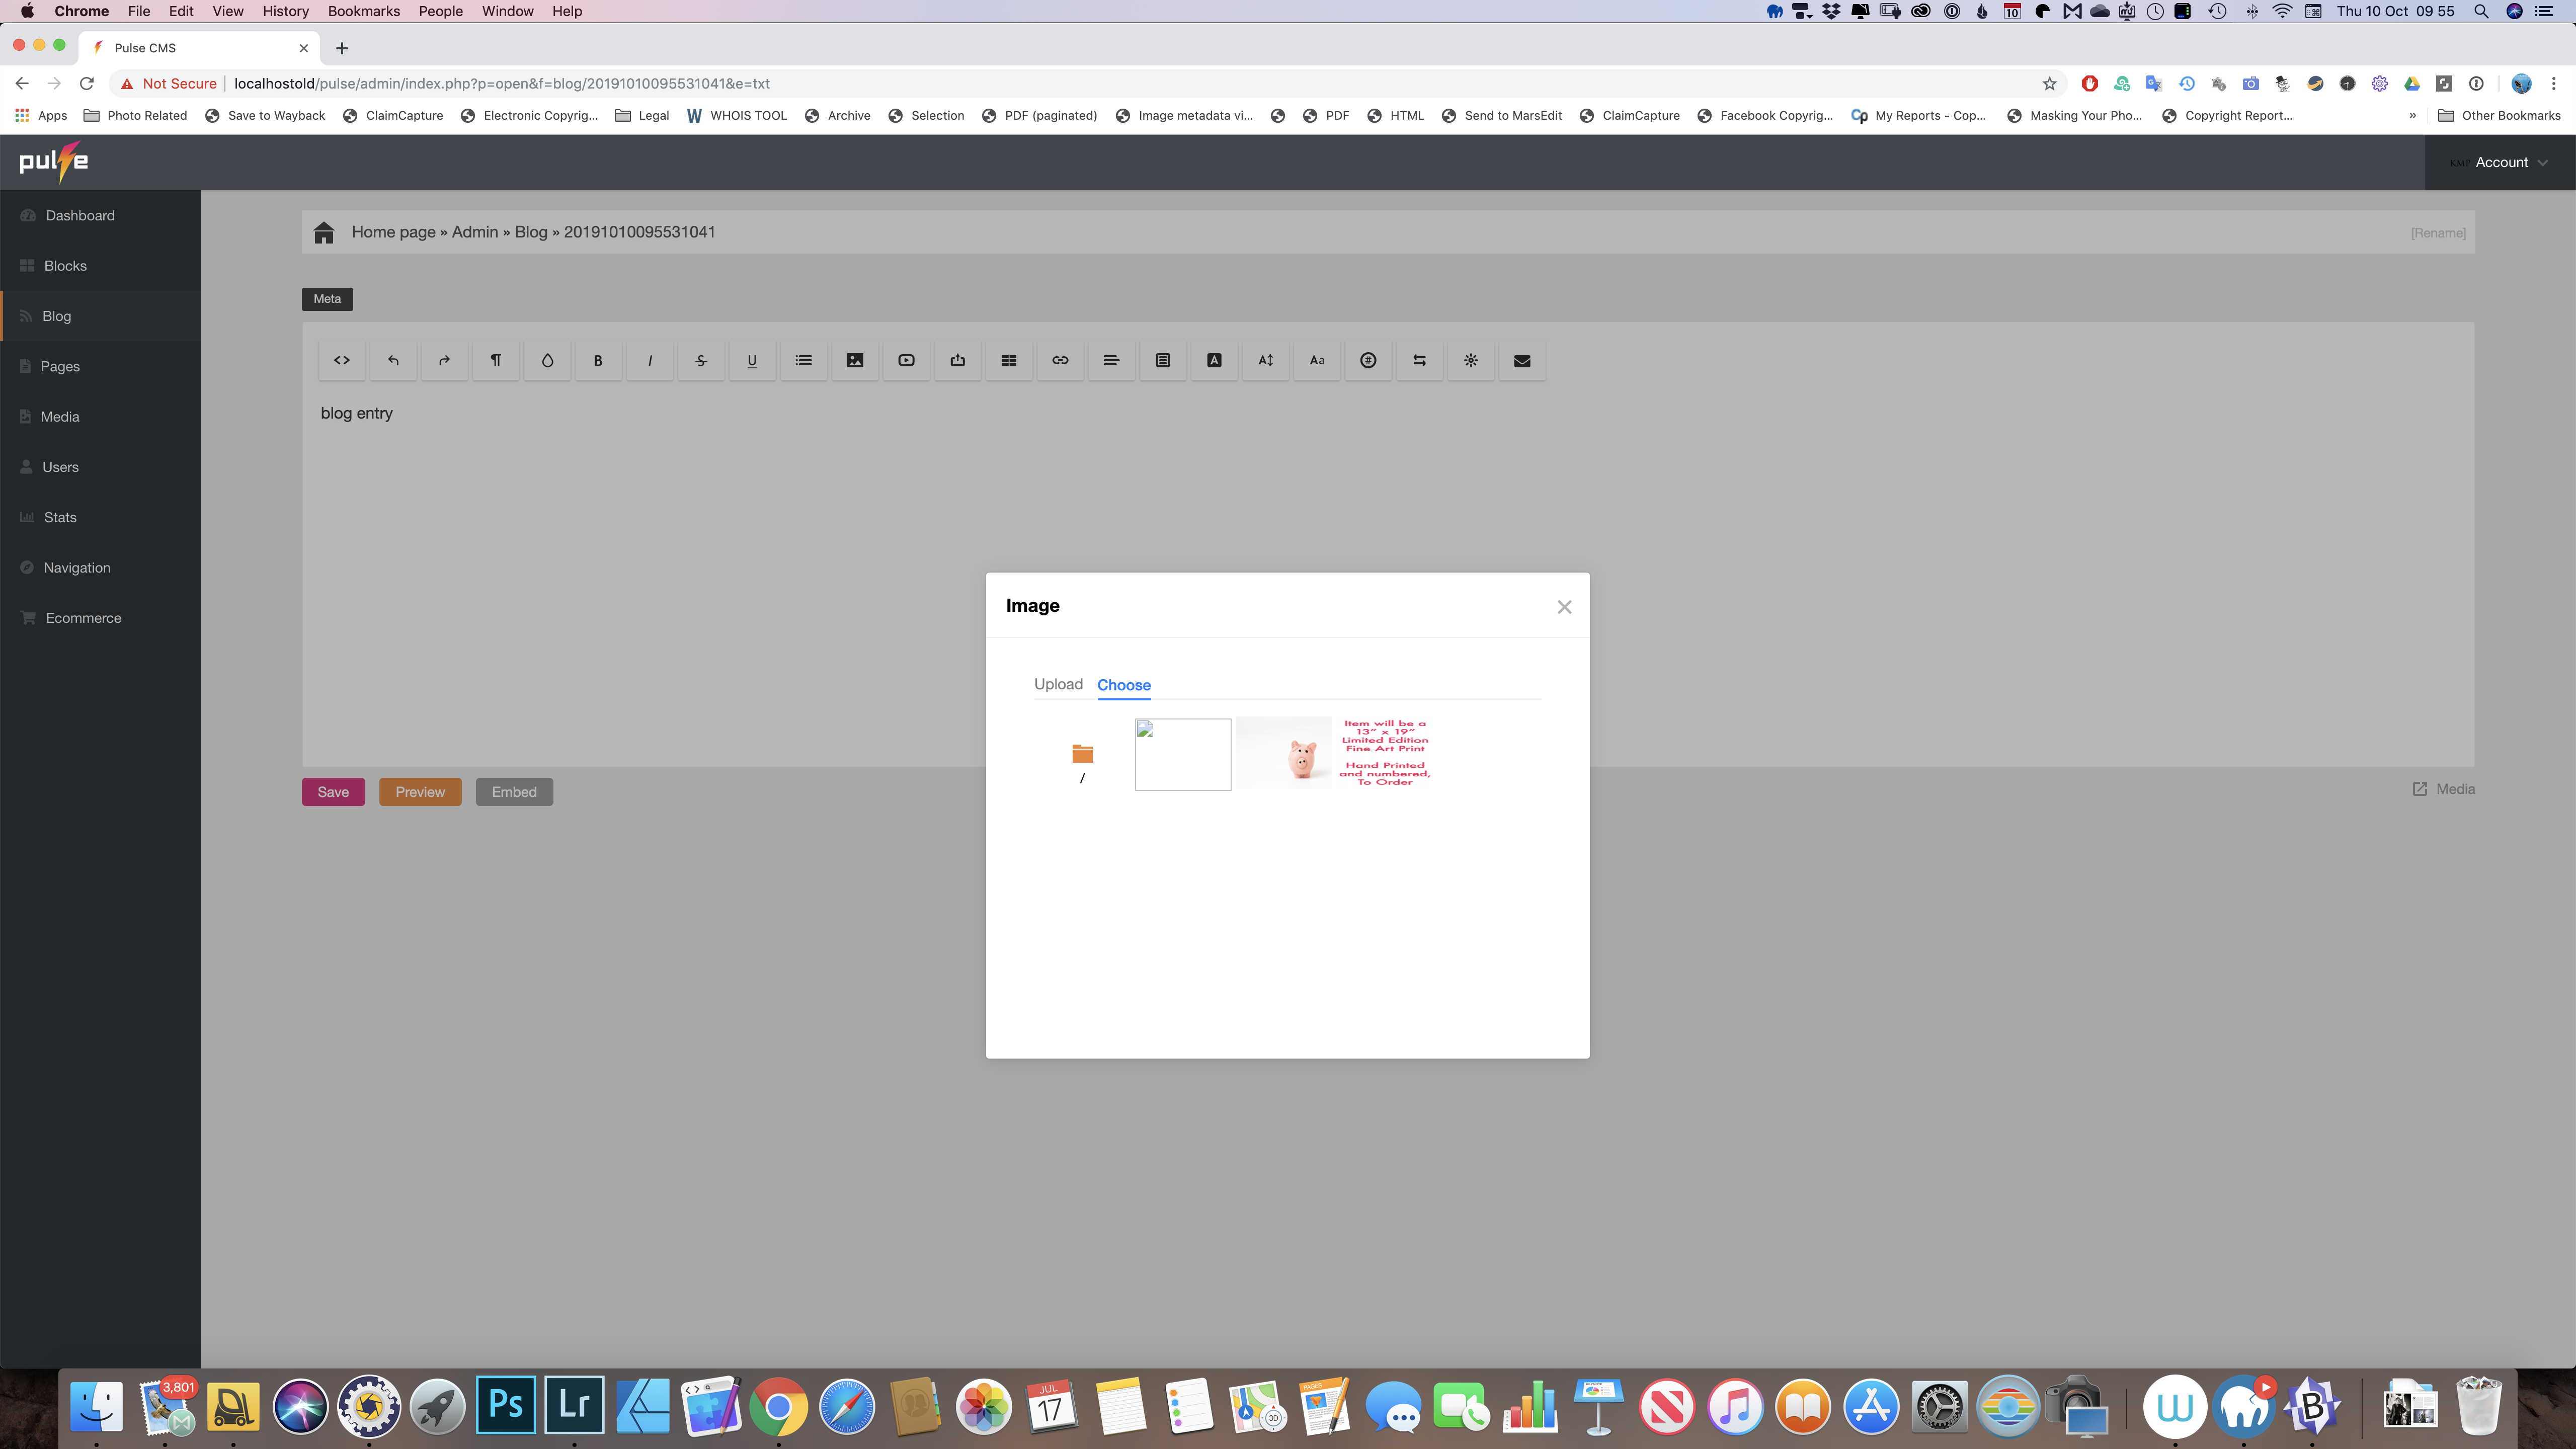Click the Undo icon in the editor
2576x1449 pixels.
[393, 360]
